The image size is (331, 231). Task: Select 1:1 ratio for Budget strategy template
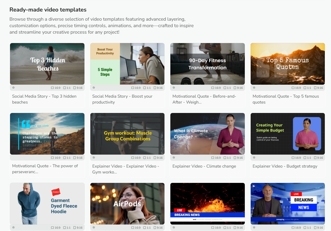[307, 158]
